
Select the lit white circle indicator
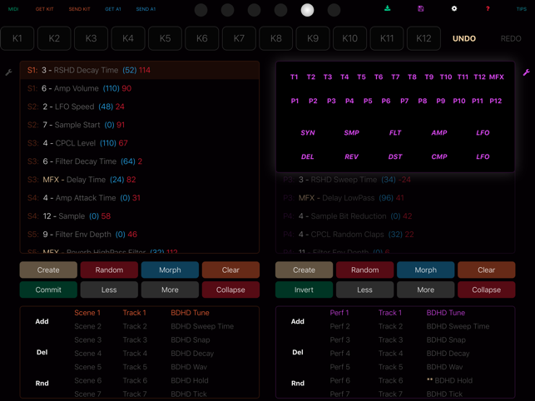coord(307,10)
